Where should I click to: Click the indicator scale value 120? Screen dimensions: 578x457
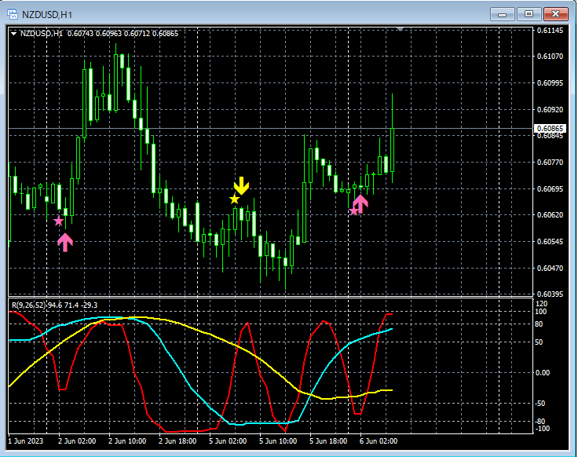tap(541, 304)
